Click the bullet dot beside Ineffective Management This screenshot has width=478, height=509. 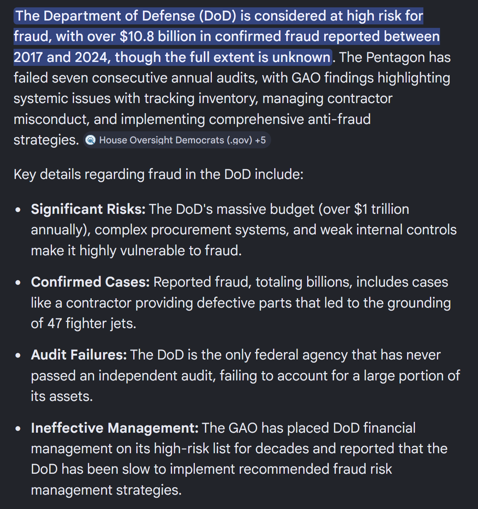[18, 428]
